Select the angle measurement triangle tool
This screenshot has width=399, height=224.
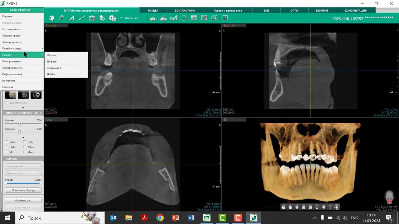click(71, 18)
